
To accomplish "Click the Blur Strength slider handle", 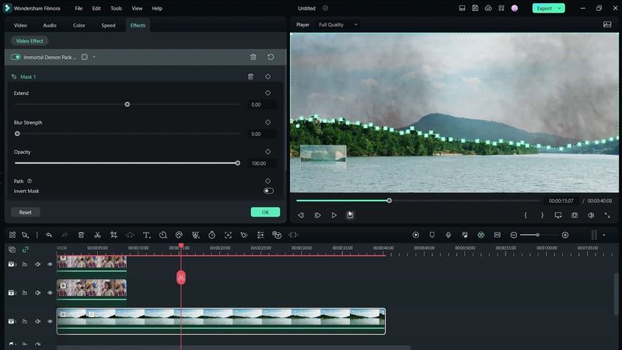I will tap(17, 134).
